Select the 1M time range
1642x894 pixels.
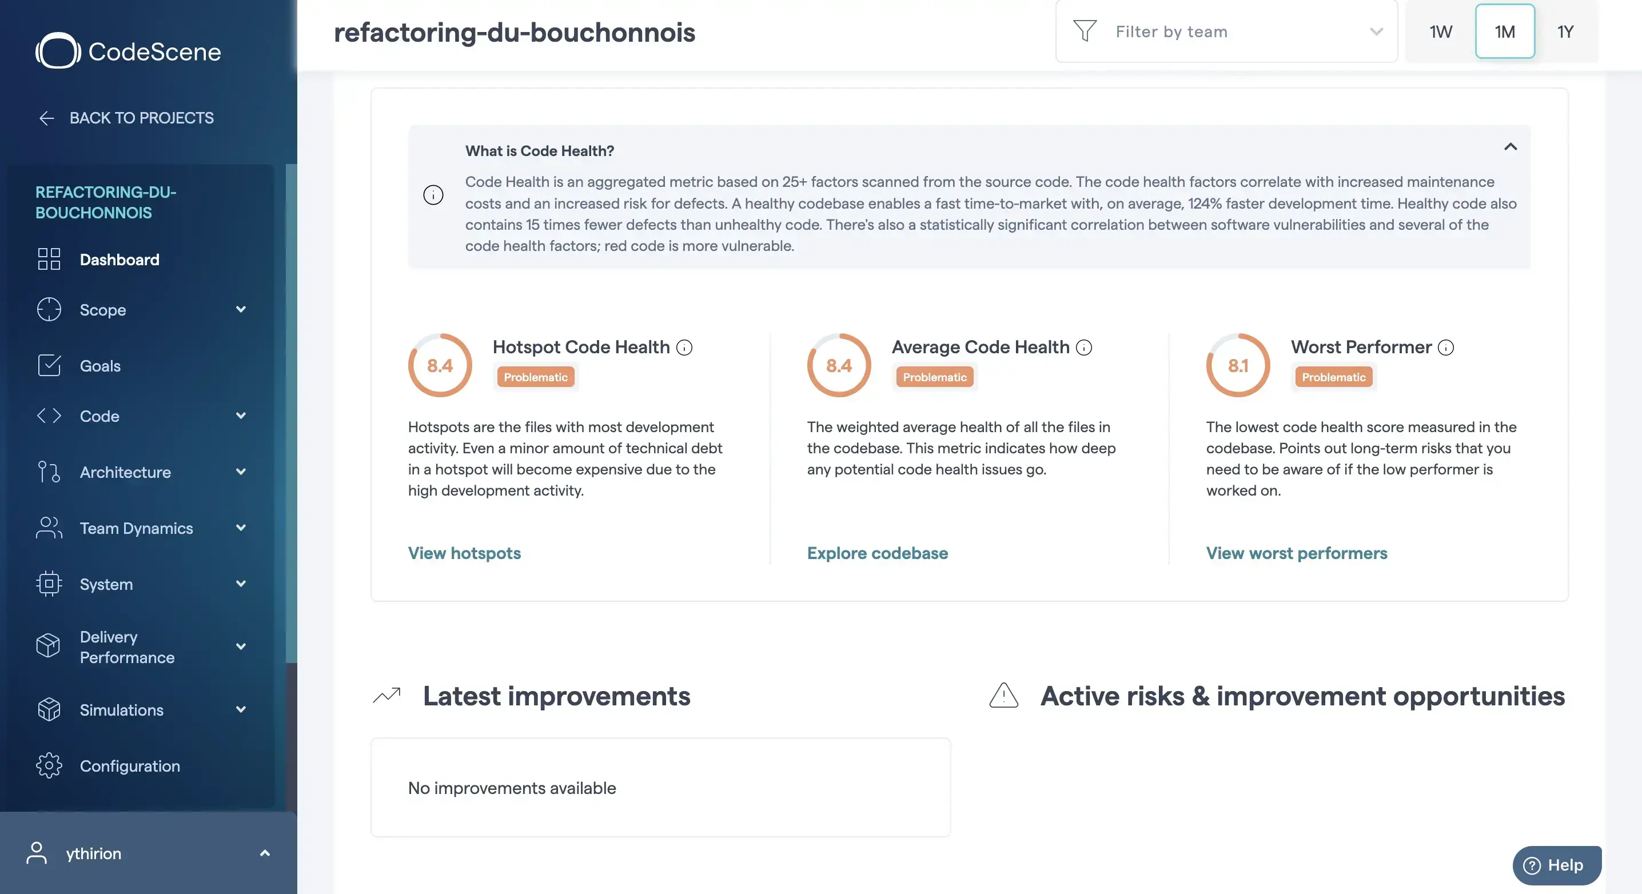tap(1505, 31)
